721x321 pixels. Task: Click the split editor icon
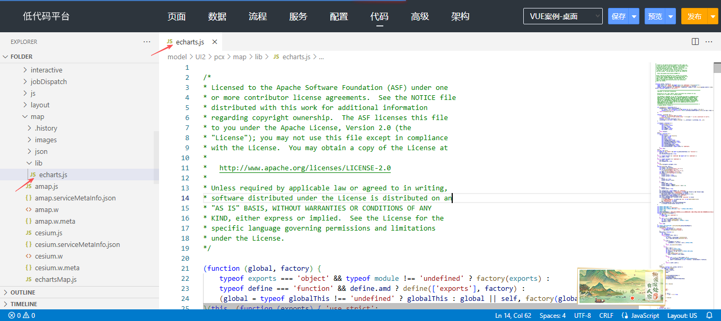pos(695,42)
